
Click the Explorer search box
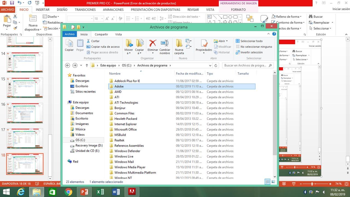point(248,66)
